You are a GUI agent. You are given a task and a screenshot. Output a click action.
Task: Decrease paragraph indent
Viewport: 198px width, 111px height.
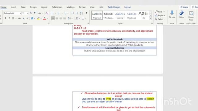(x=73, y=13)
